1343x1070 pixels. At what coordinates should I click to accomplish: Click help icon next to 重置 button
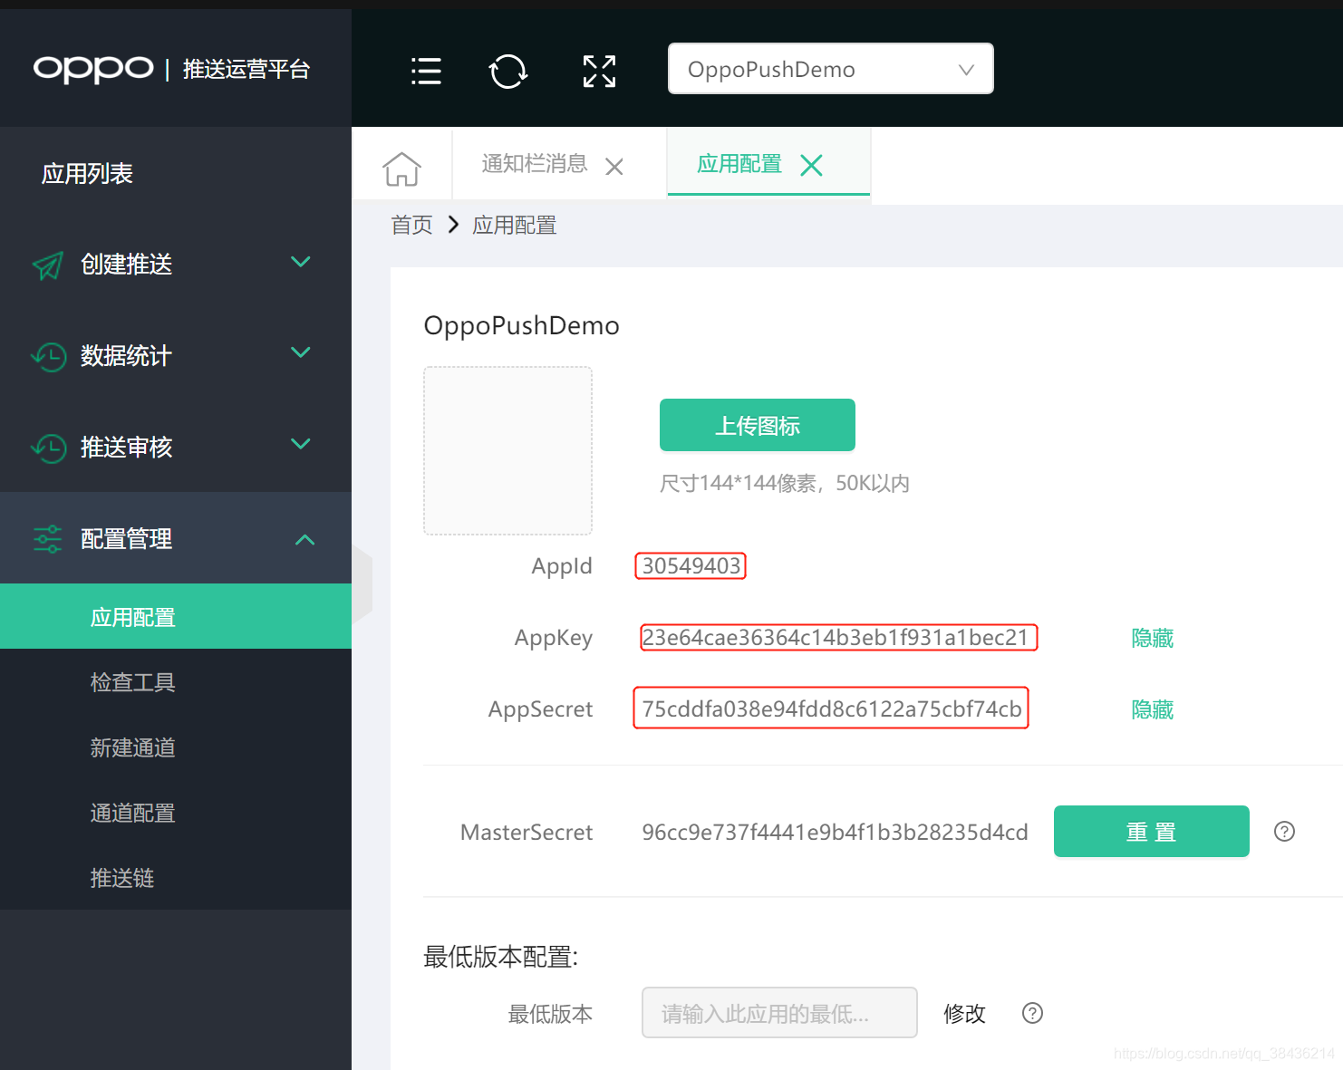[x=1284, y=832]
